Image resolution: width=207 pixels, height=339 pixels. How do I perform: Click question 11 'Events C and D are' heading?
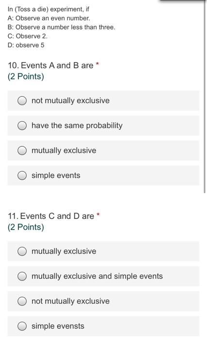coord(51,216)
